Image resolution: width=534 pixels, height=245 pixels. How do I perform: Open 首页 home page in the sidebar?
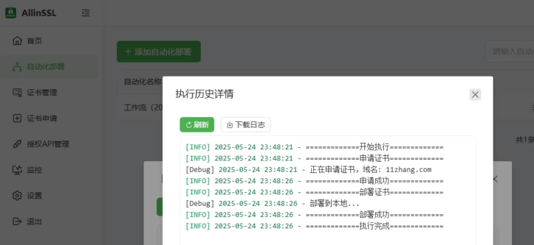click(49, 41)
